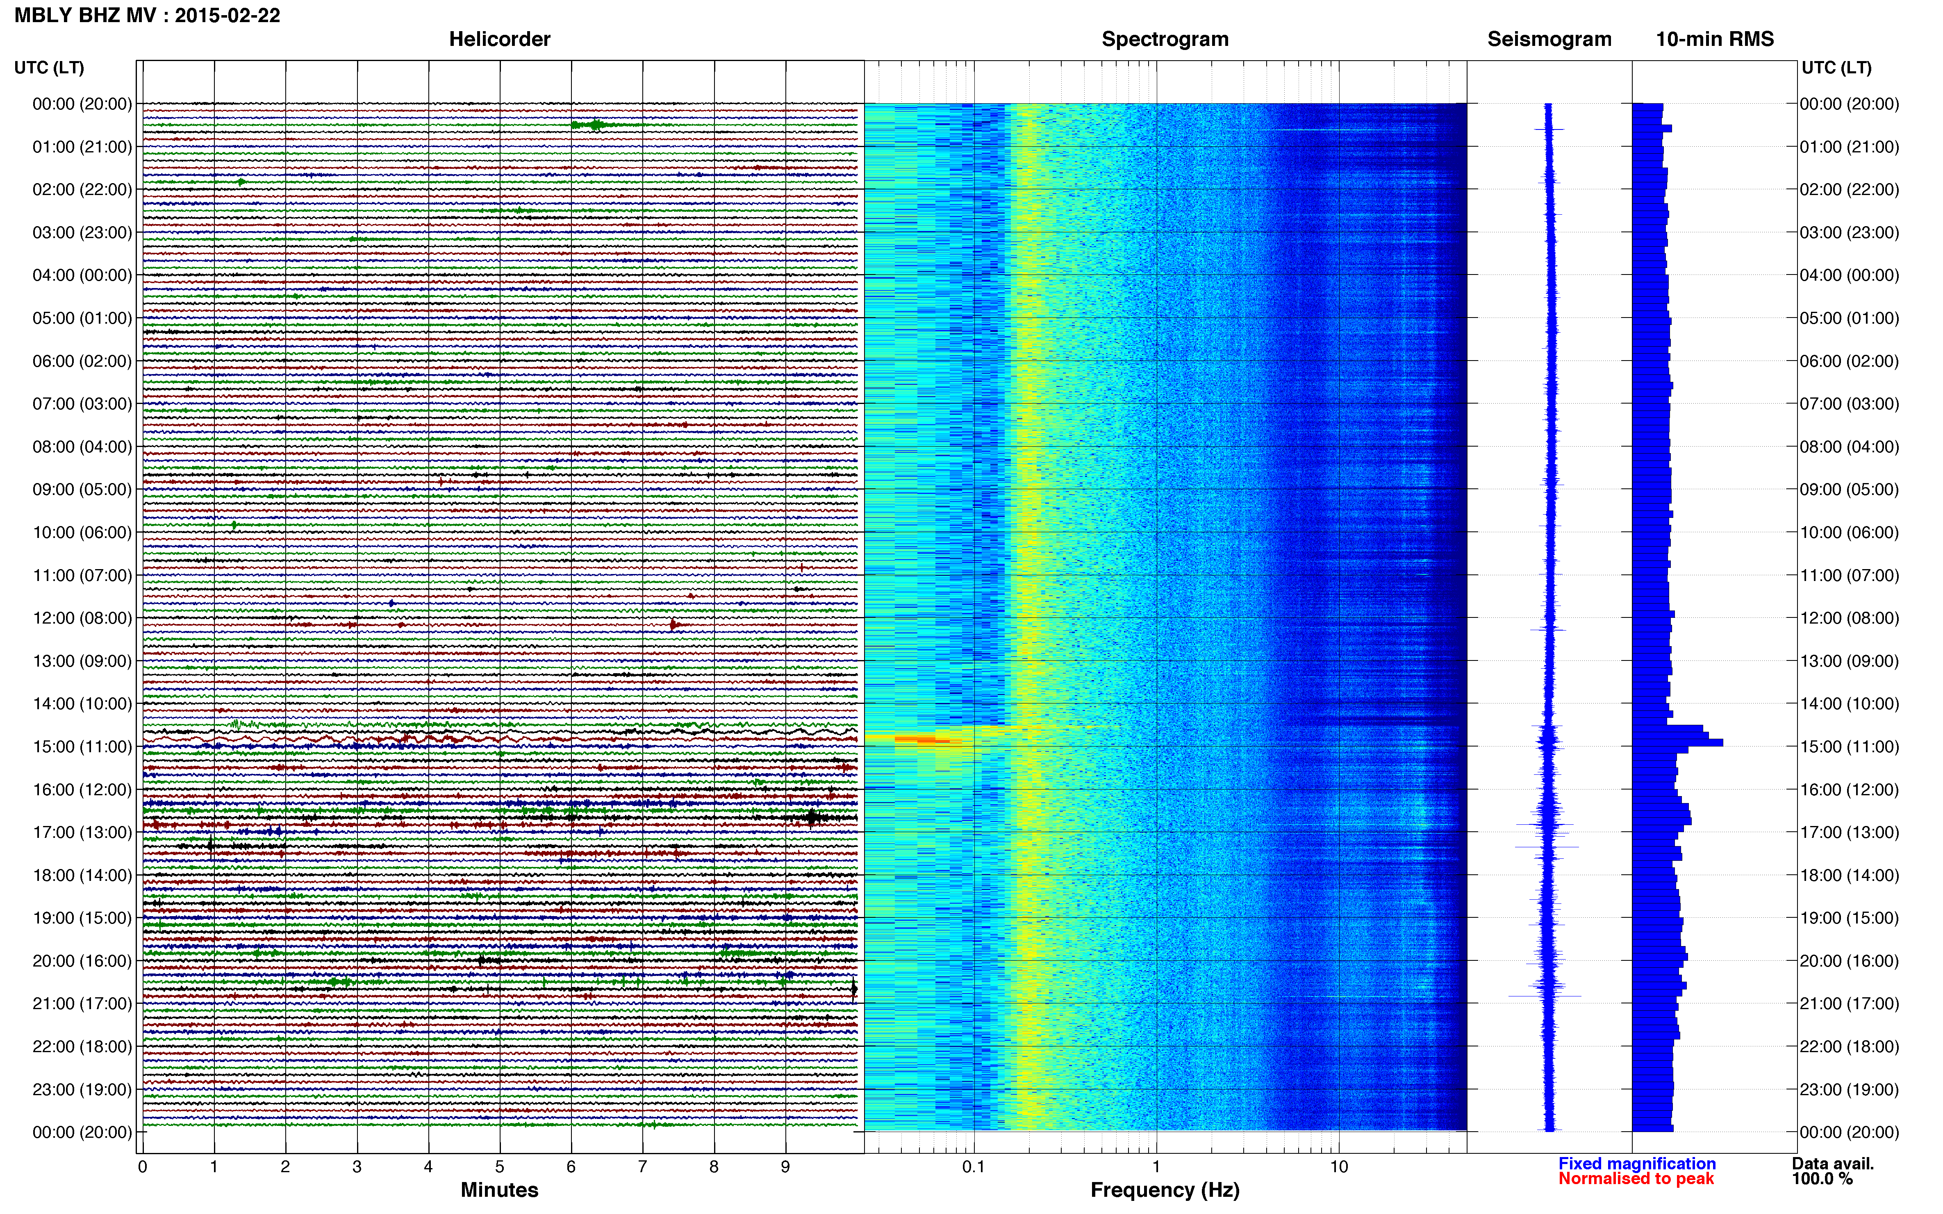Click the Minutes axis label

(500, 1190)
